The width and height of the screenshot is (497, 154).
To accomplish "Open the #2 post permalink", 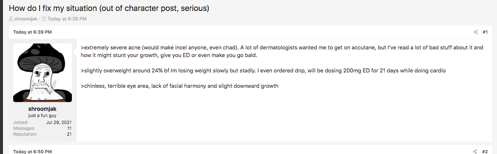I will 485,151.
